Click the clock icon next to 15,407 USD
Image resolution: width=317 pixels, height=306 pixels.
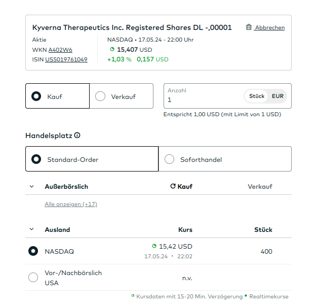(112, 49)
